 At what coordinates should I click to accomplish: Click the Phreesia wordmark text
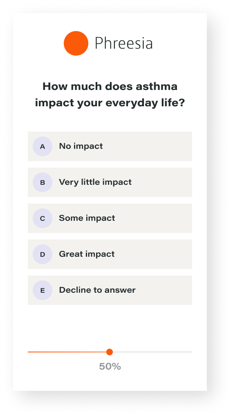pyautogui.click(x=124, y=43)
